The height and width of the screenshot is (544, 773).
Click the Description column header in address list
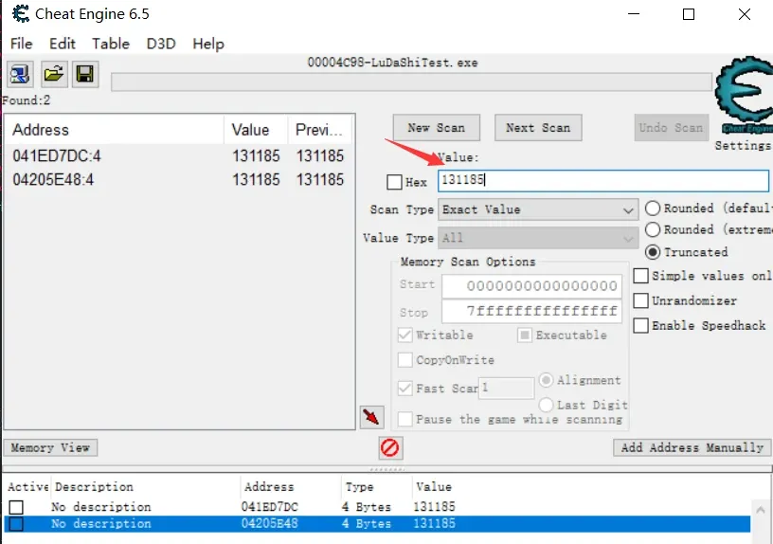[146, 487]
